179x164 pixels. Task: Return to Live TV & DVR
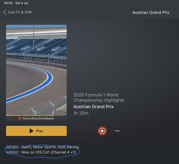click(20, 12)
